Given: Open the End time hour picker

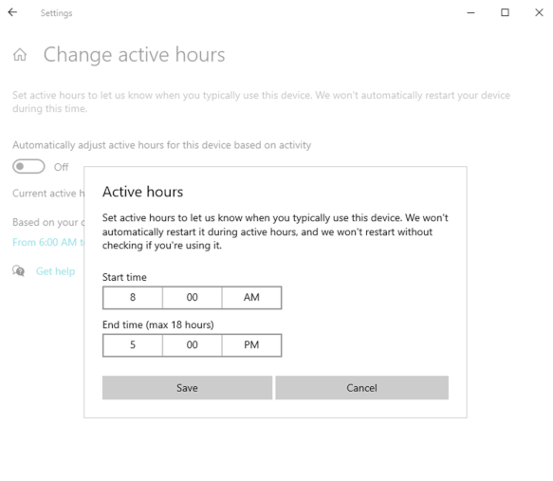Looking at the screenshot, I should coord(133,345).
